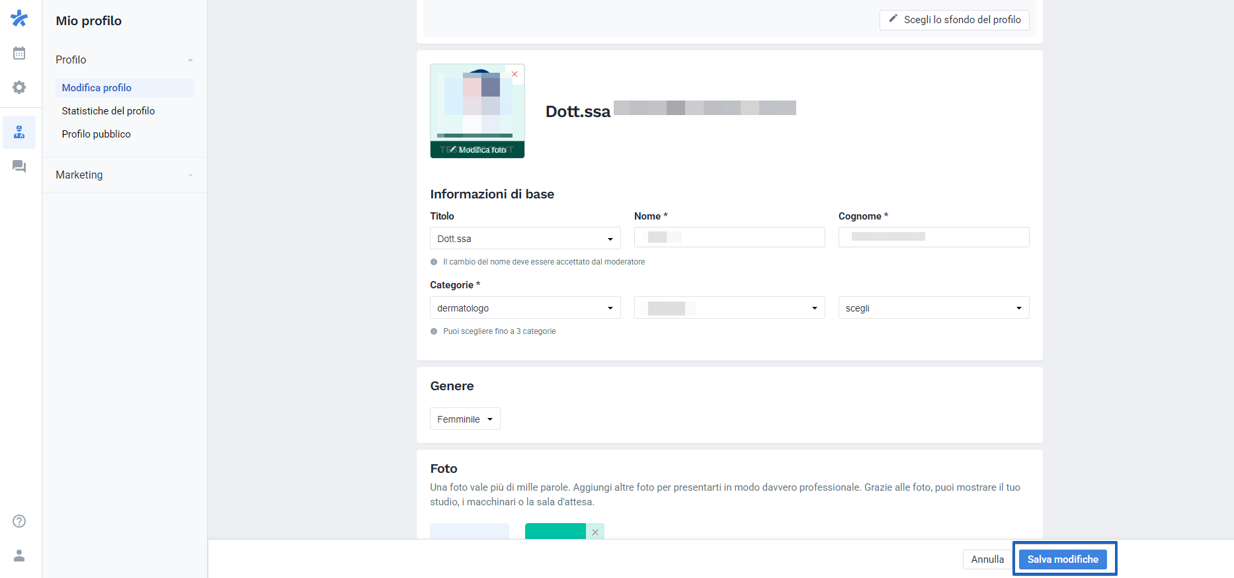Click the Annulla button
Viewport: 1234px width, 578px height.
(987, 559)
